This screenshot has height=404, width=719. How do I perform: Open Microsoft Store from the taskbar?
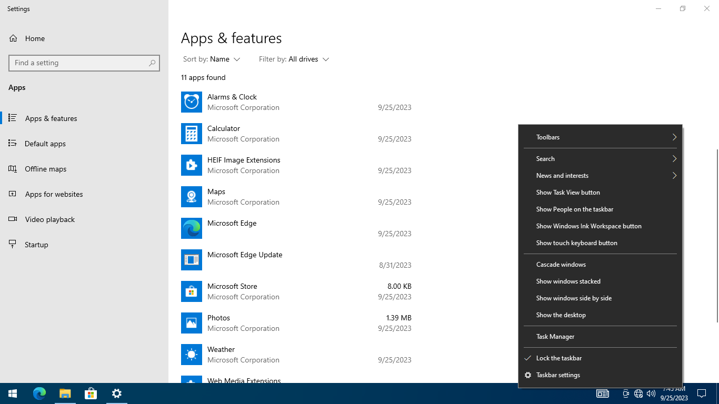(x=91, y=393)
